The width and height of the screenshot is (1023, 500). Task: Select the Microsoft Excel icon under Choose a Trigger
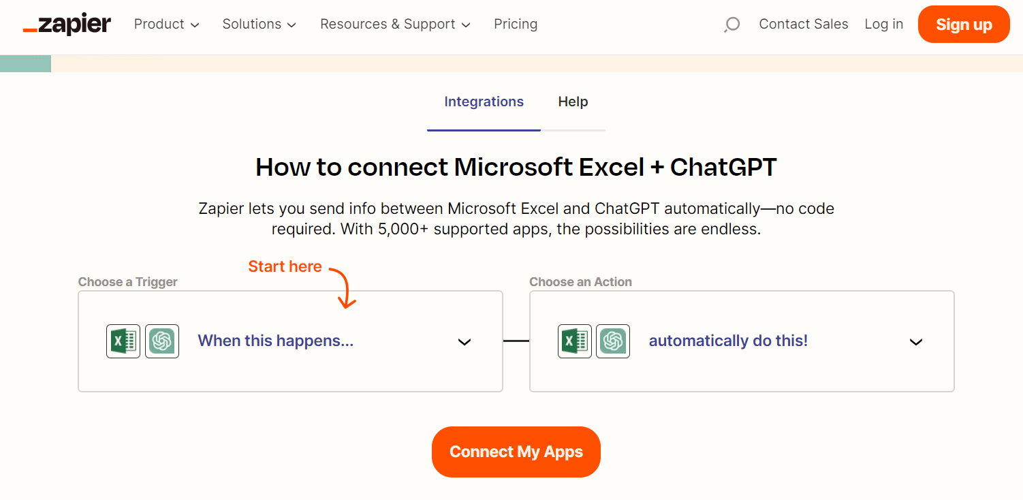coord(123,341)
